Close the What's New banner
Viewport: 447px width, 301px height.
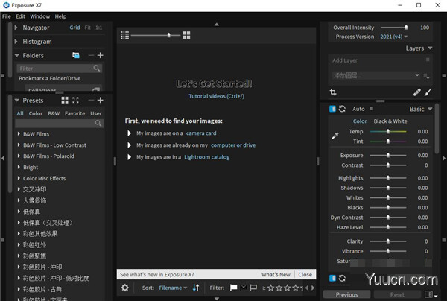click(305, 274)
